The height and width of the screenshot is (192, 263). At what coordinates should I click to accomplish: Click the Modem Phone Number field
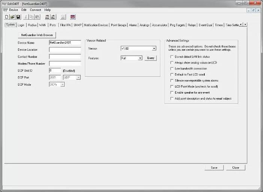click(x=65, y=63)
